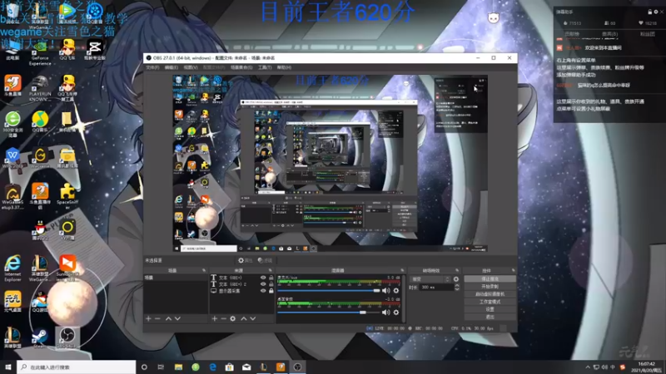The height and width of the screenshot is (374, 666).
Task: Lock the first text (GDI+) source
Action: coord(271,278)
